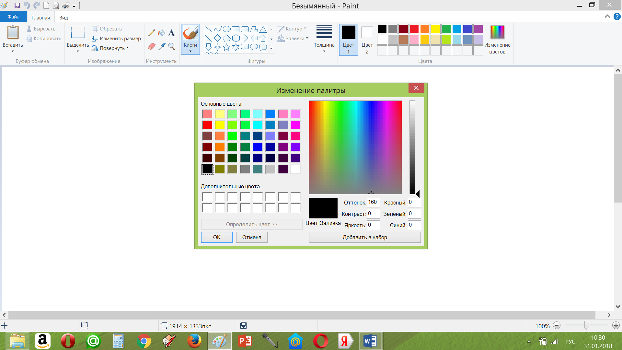Open the File (Файл) menu
The height and width of the screenshot is (350, 622).
[13, 17]
